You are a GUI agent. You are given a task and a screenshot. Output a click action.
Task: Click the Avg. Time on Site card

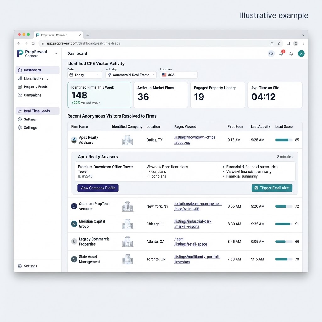point(275,95)
